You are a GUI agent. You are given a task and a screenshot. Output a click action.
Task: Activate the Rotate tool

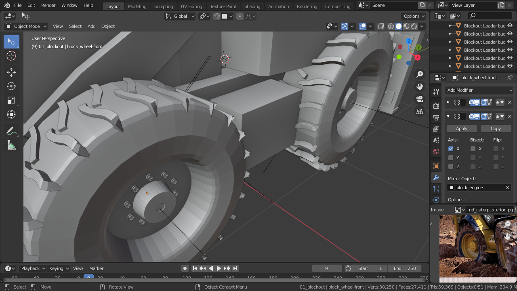[11, 86]
